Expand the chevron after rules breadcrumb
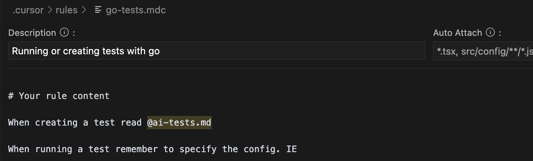The image size is (533, 161). click(x=84, y=10)
